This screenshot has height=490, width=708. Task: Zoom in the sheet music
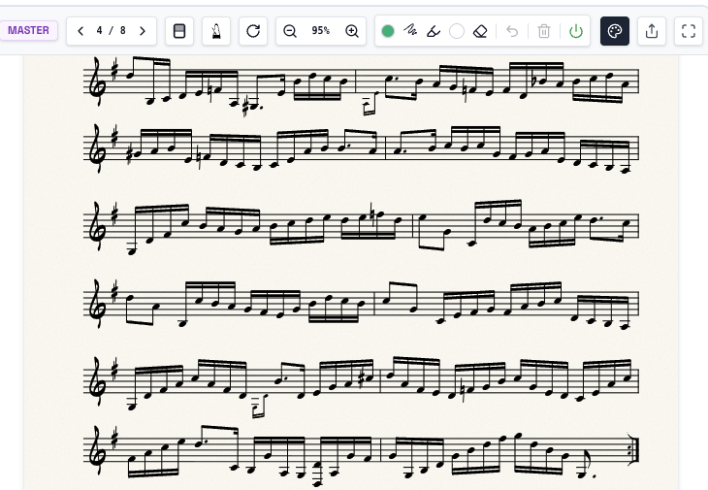click(x=352, y=31)
